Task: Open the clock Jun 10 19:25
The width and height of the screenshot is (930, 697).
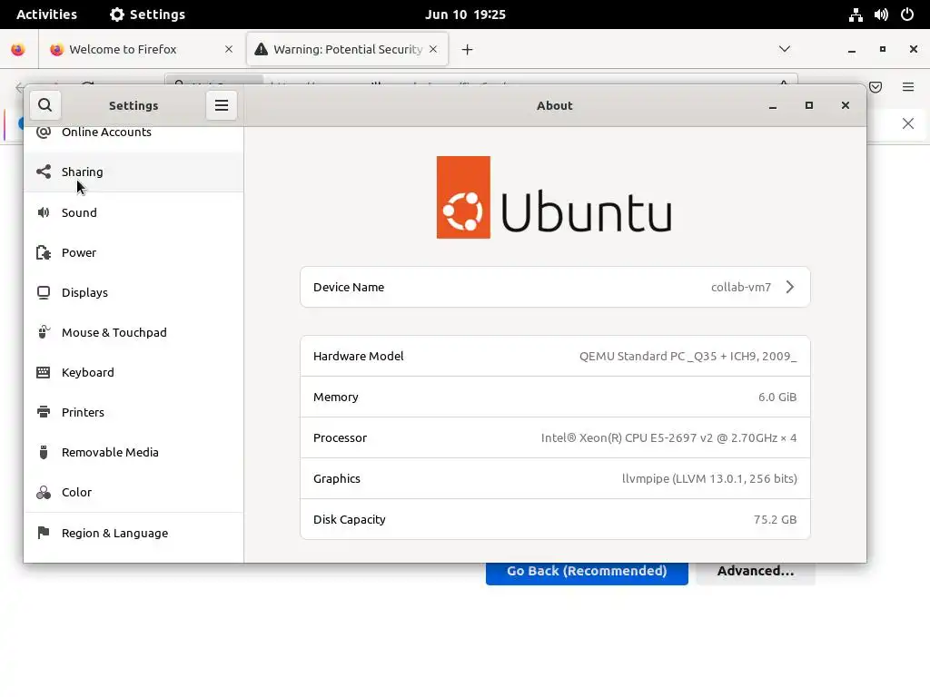Action: (465, 15)
